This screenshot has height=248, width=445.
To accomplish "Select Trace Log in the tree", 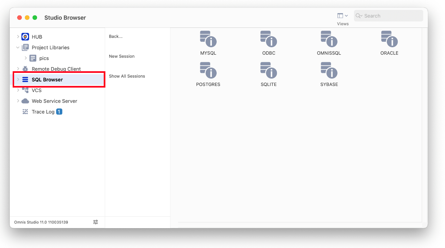I will tap(43, 112).
